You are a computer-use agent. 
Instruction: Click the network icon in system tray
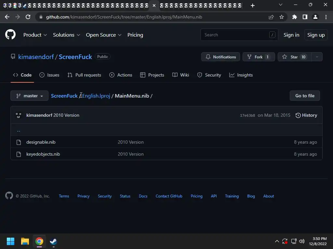[294, 241]
